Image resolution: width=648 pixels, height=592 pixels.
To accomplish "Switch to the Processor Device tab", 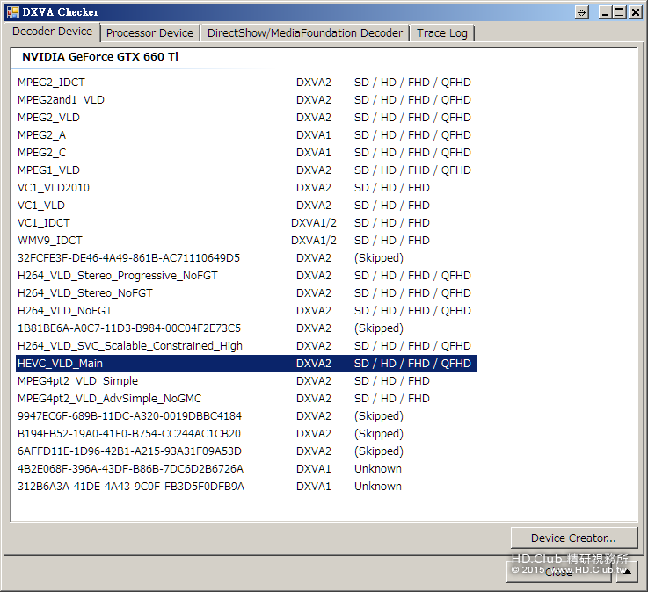I will click(149, 33).
